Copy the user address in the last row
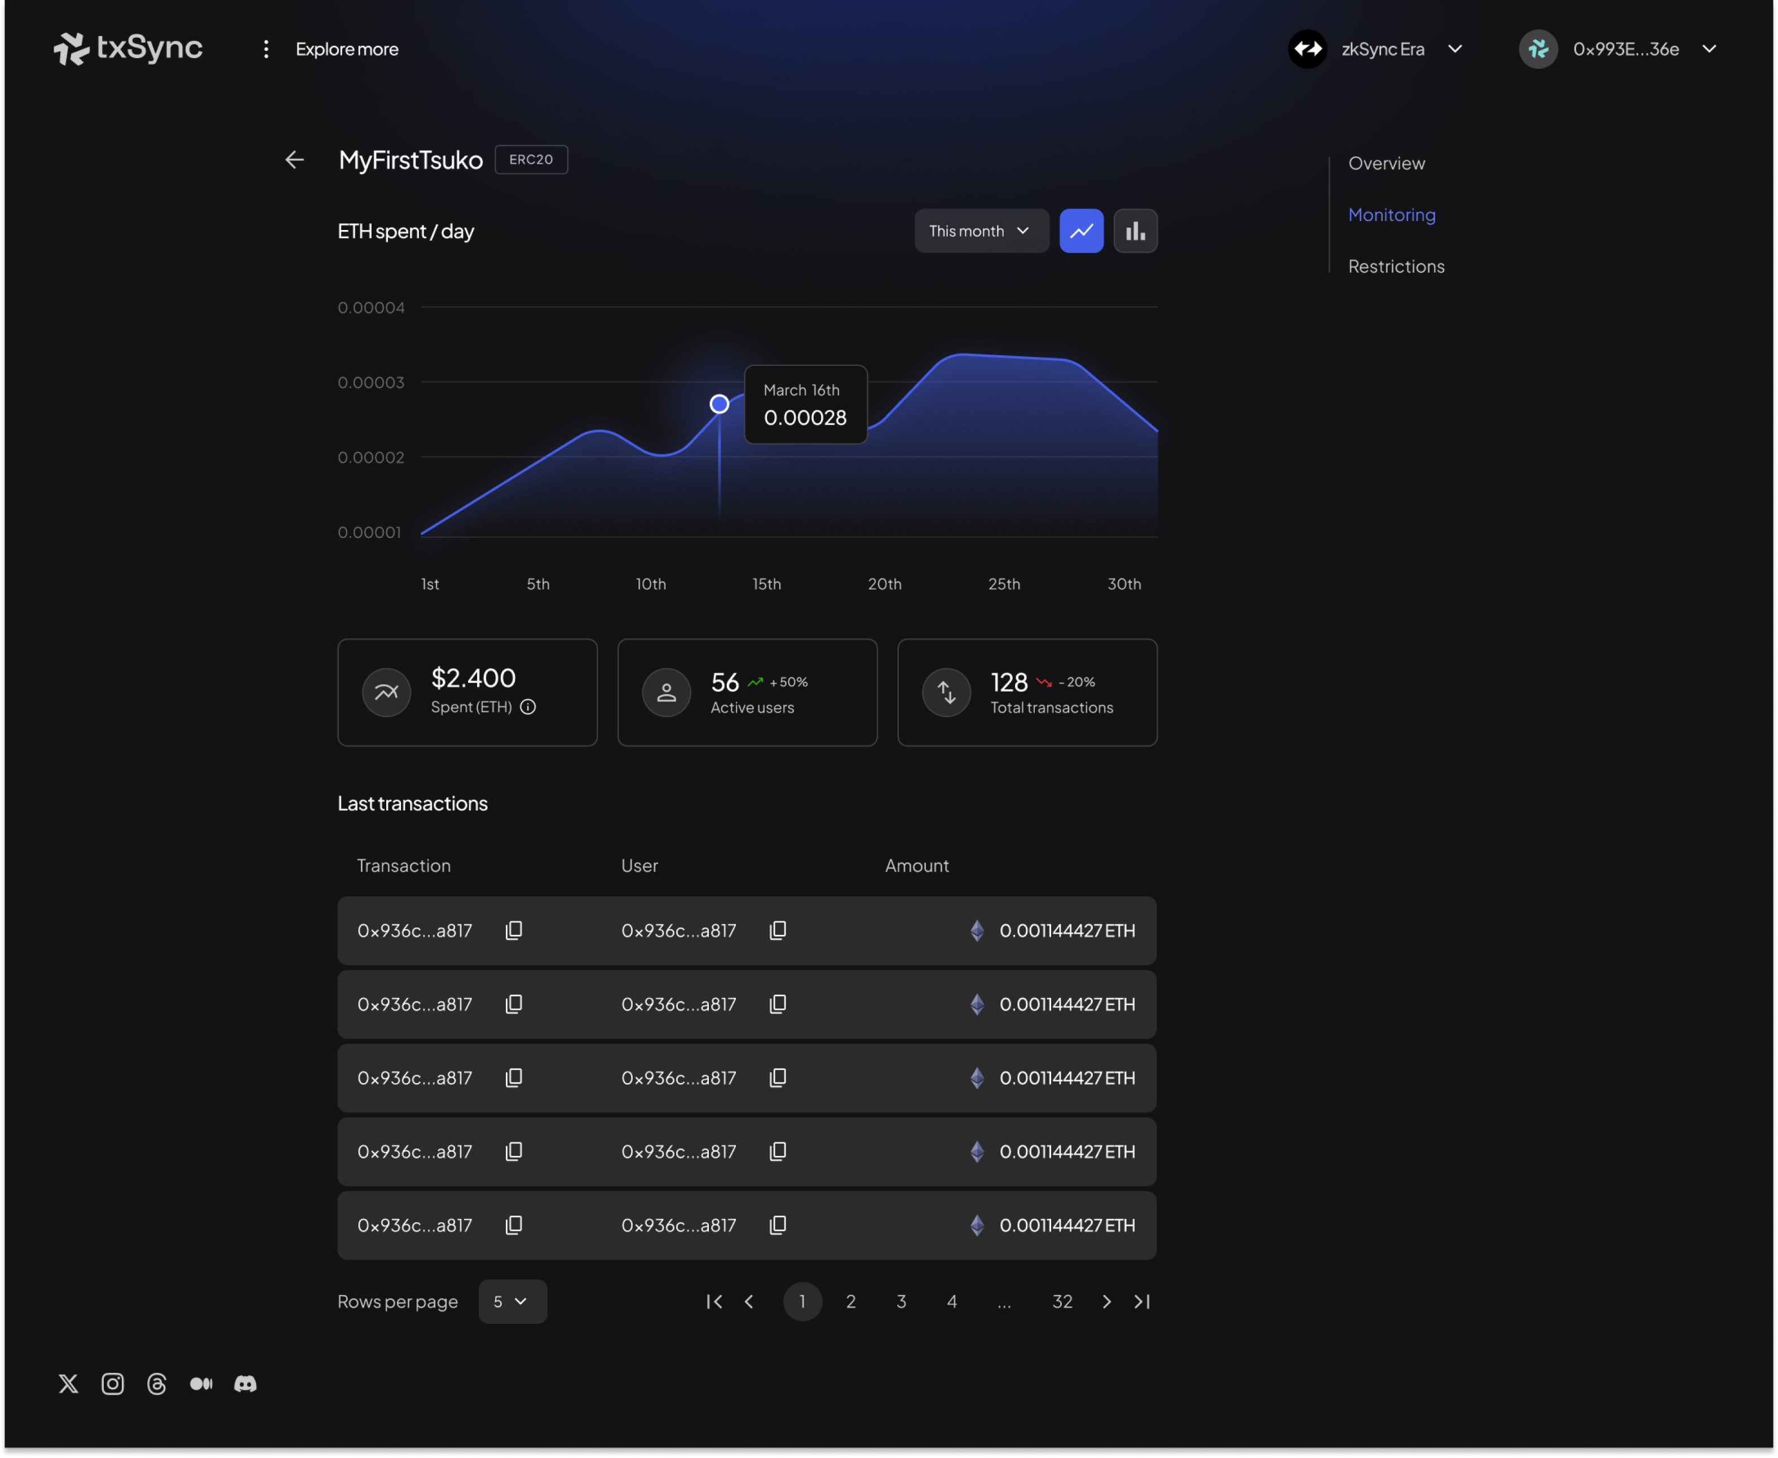 coord(778,1225)
